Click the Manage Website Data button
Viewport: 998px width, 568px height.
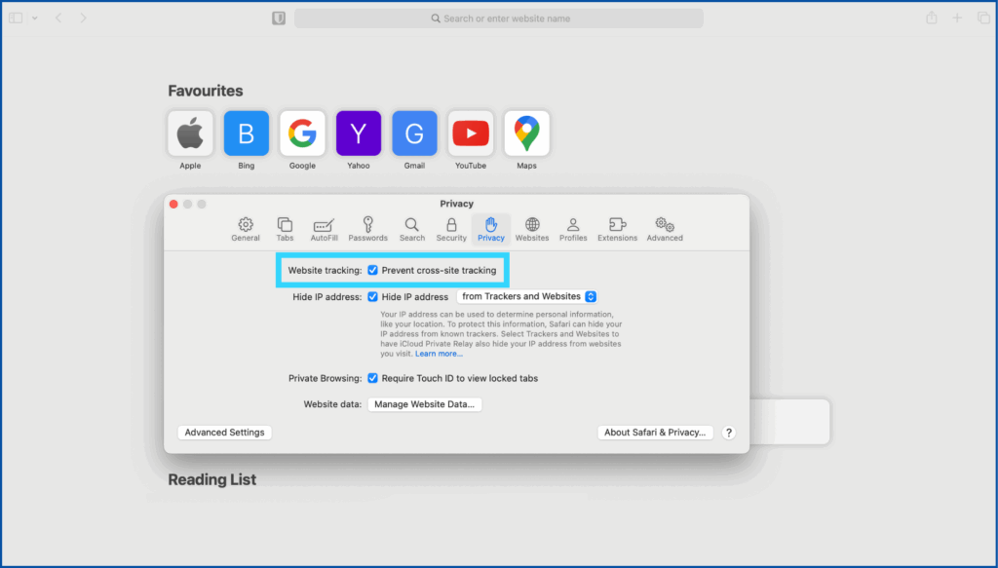coord(425,404)
